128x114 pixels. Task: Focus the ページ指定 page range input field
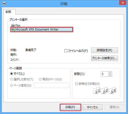[51, 85]
